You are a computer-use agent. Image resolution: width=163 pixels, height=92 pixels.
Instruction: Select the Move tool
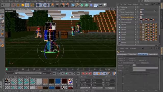[x=18, y=5]
